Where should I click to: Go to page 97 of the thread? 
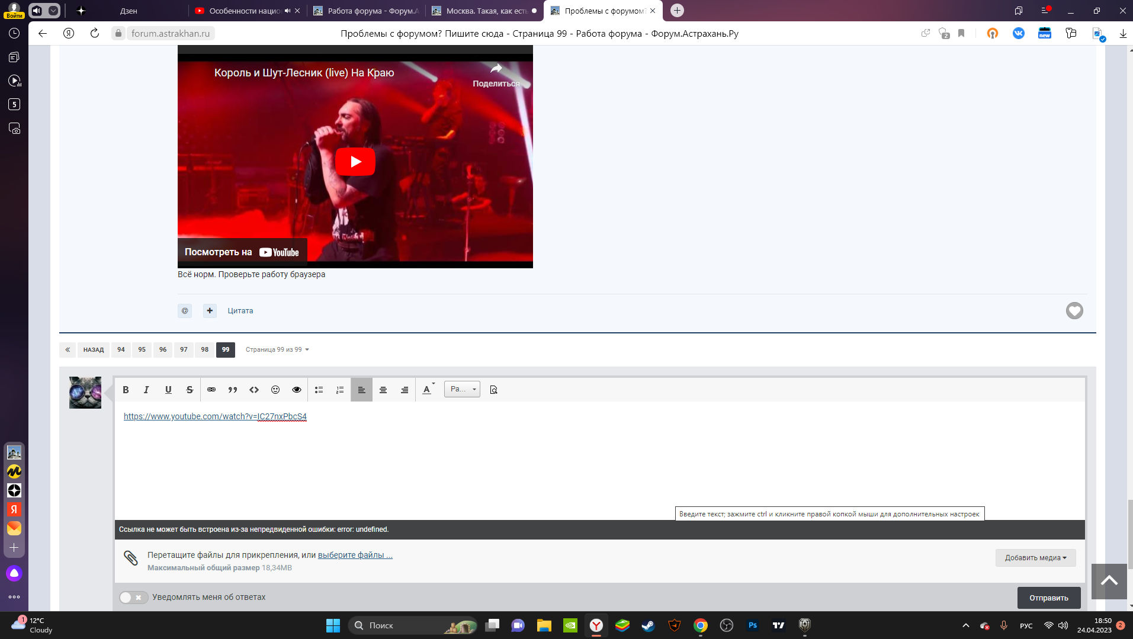click(184, 350)
